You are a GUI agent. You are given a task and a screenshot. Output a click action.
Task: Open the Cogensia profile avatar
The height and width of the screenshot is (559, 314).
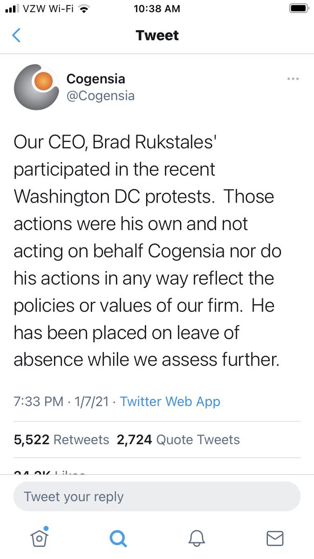37,87
